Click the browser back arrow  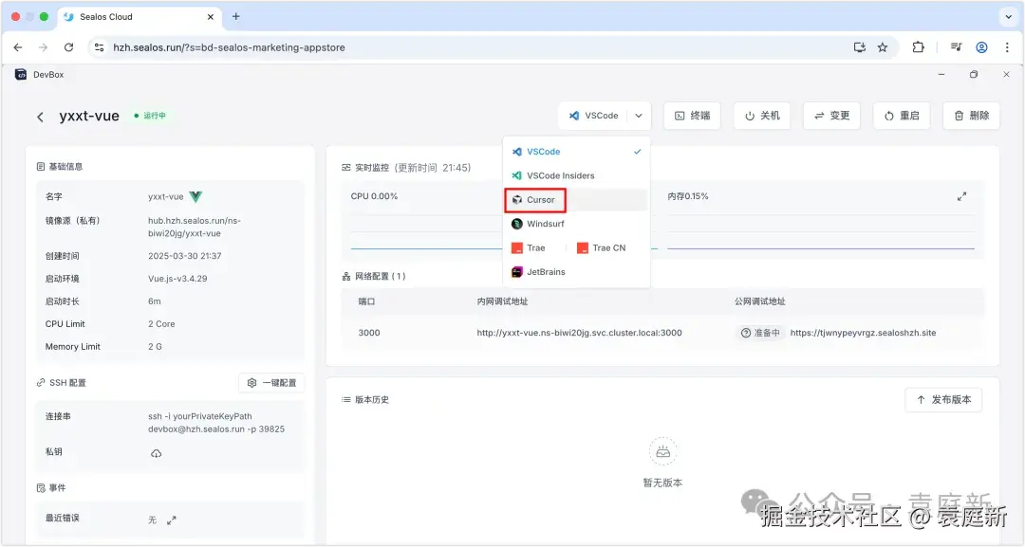tap(18, 47)
